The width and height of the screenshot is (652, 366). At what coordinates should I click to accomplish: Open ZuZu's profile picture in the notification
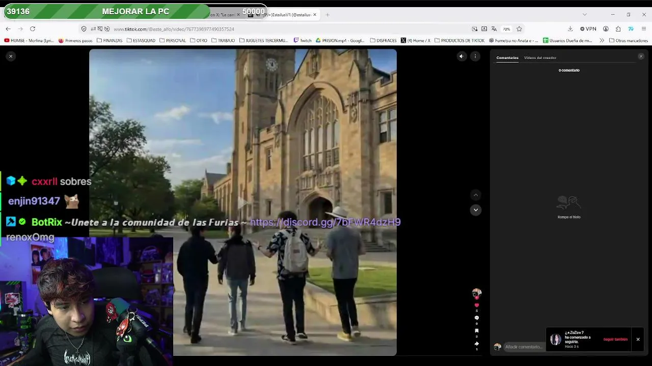click(556, 340)
